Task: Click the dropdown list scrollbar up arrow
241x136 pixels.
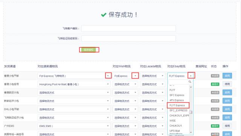Action: click(191, 87)
